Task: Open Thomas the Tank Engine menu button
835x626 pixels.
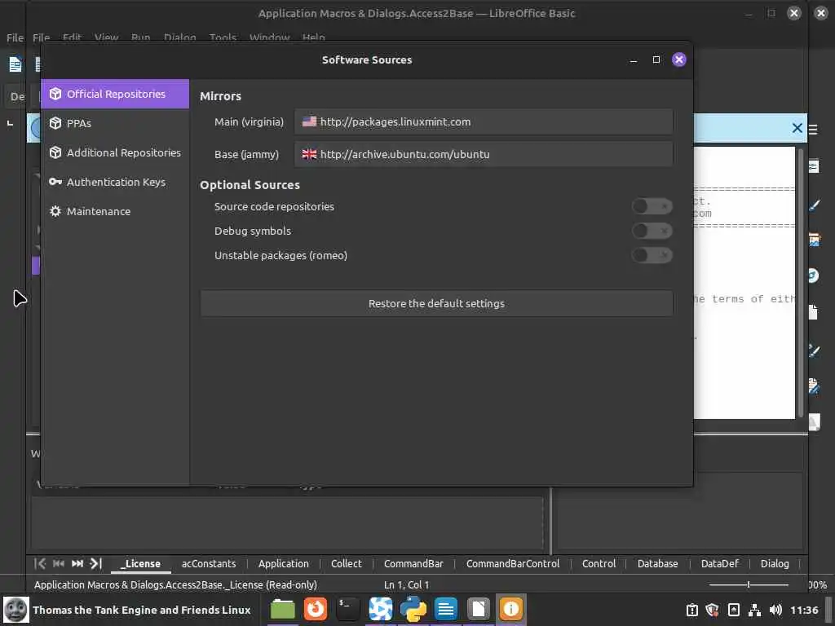Action: 127,610
